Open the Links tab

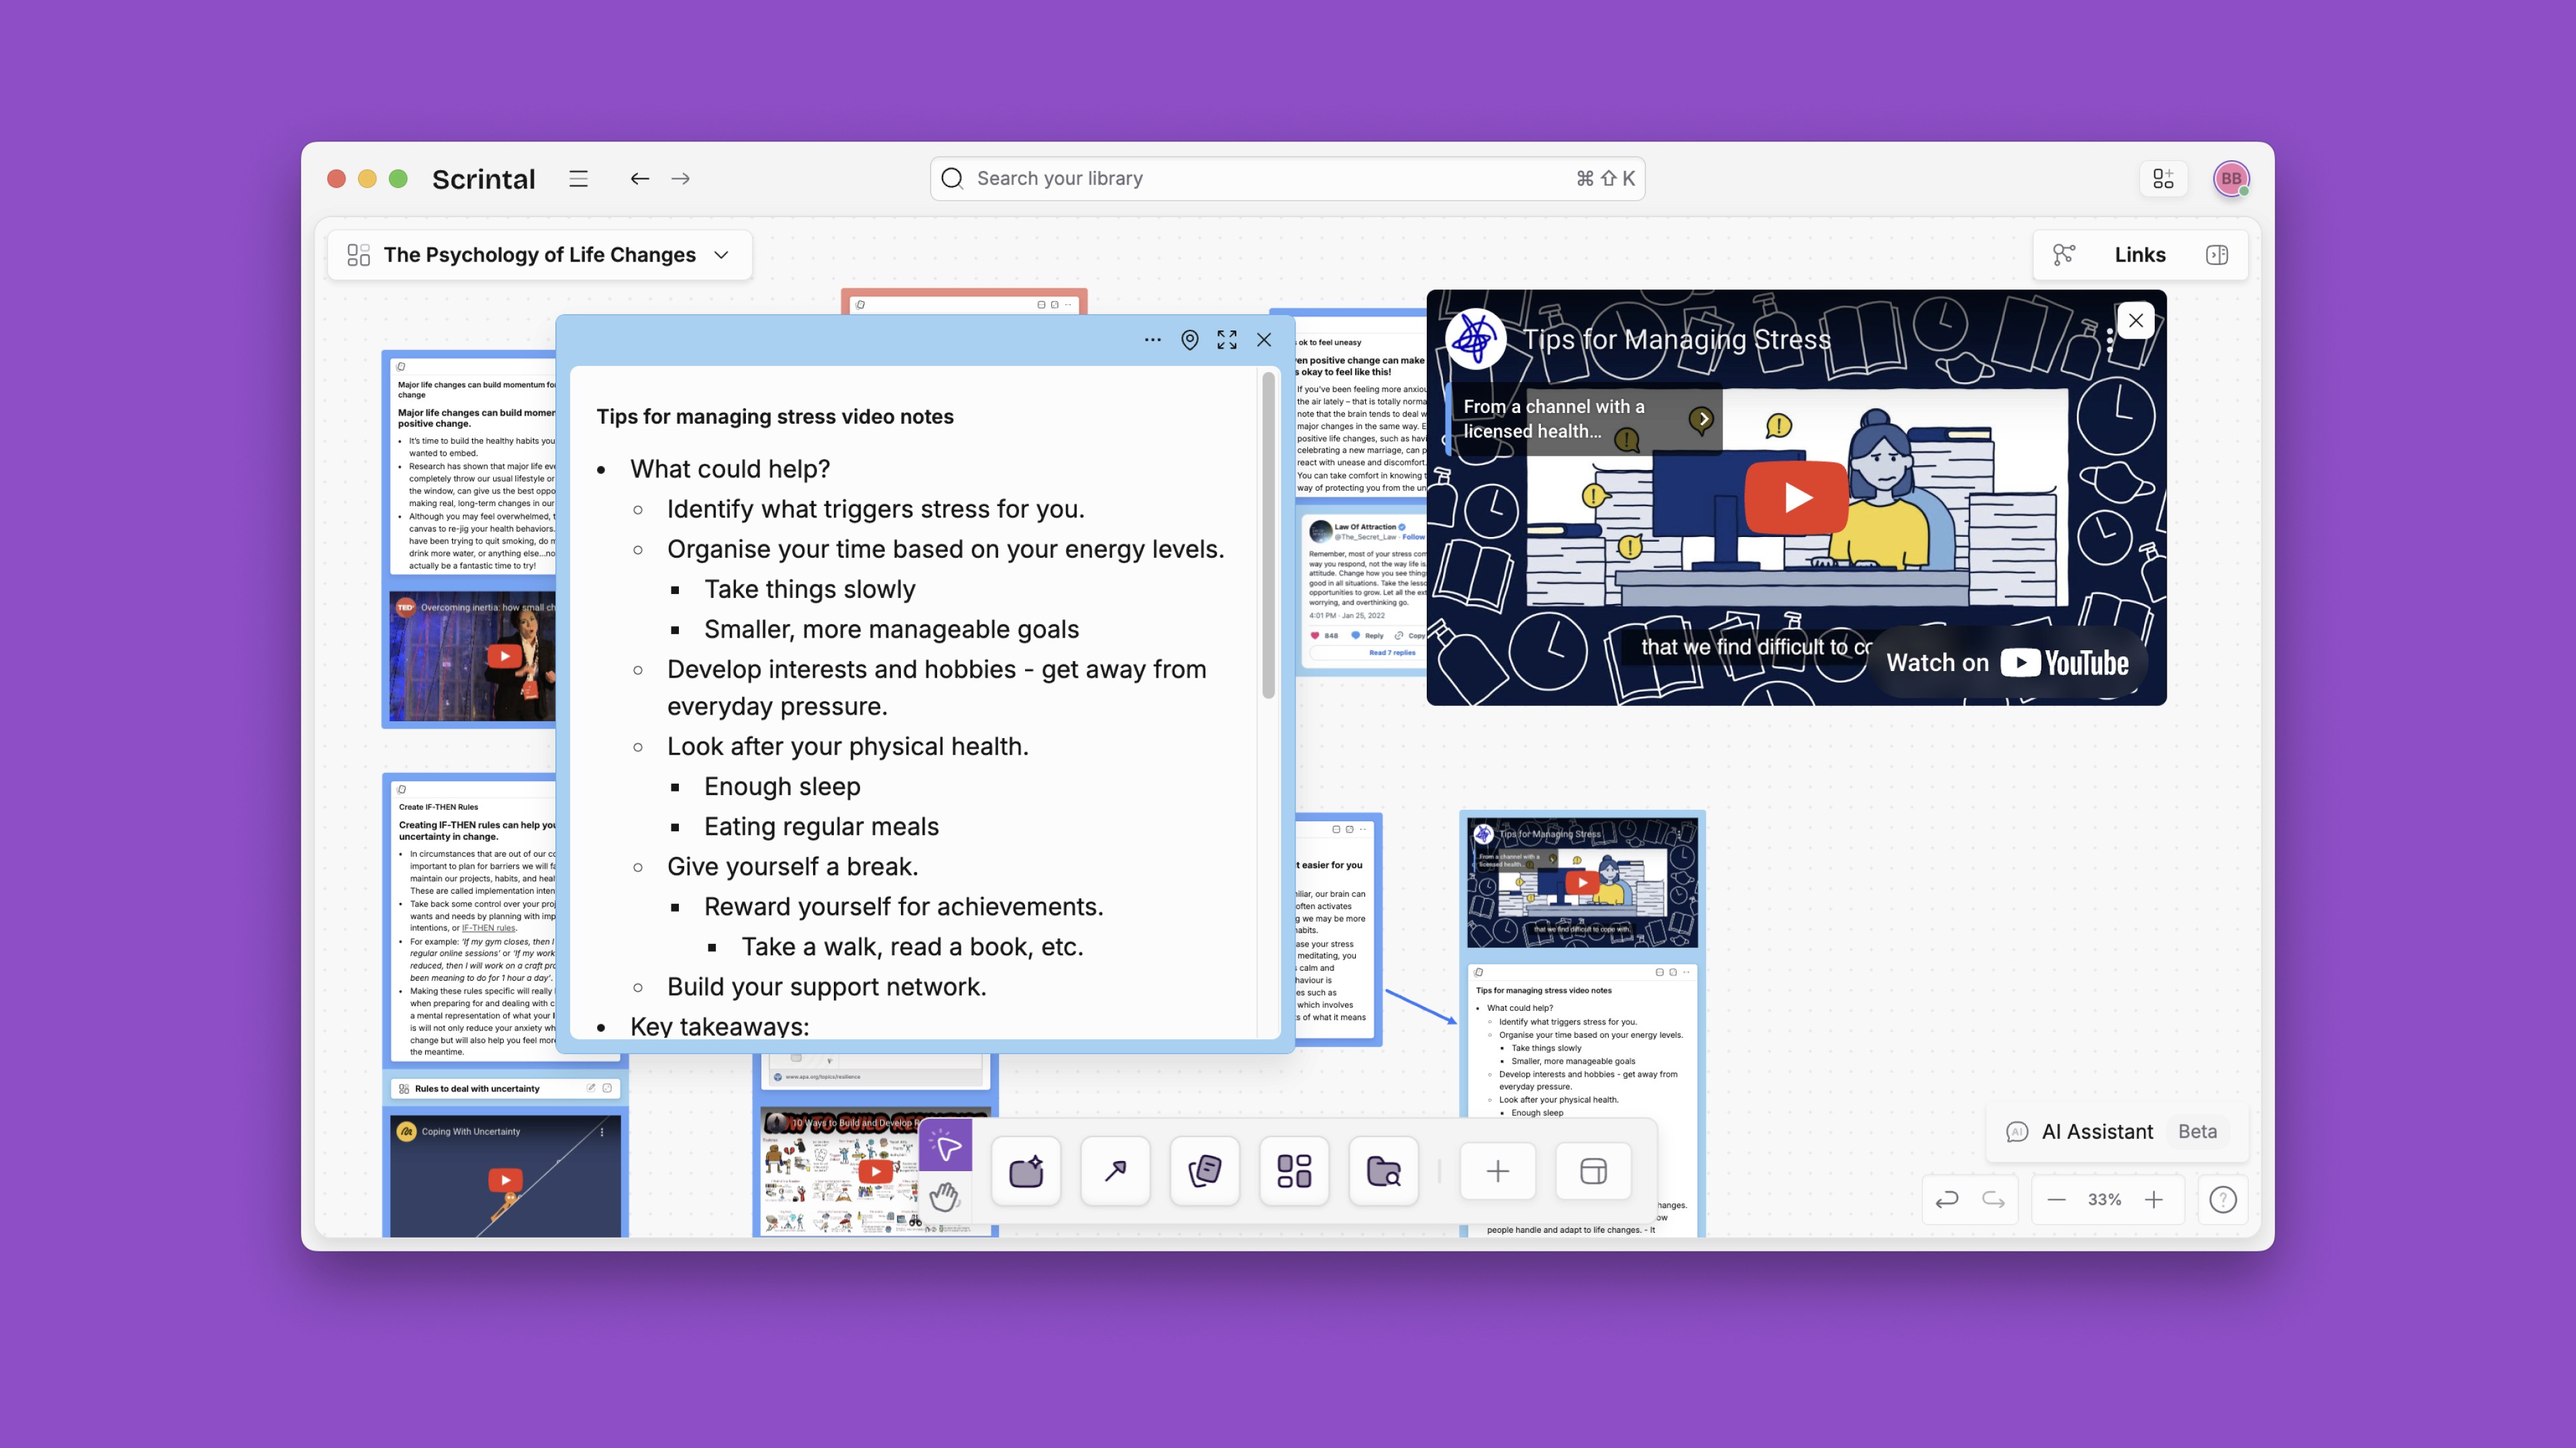tap(2139, 255)
